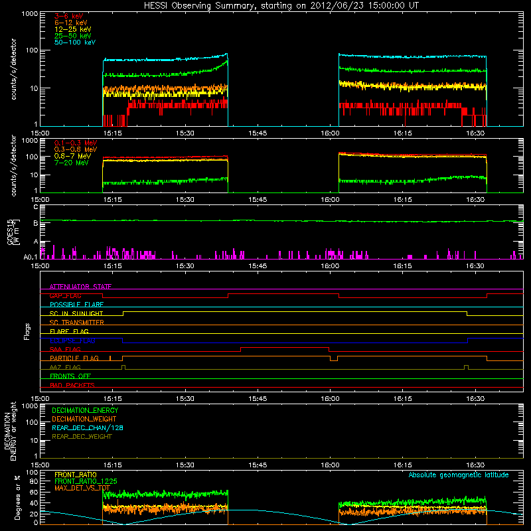This screenshot has width=531, height=531.
Task: Pick the ECLIPSE_FLAG label
Action: click(x=72, y=341)
